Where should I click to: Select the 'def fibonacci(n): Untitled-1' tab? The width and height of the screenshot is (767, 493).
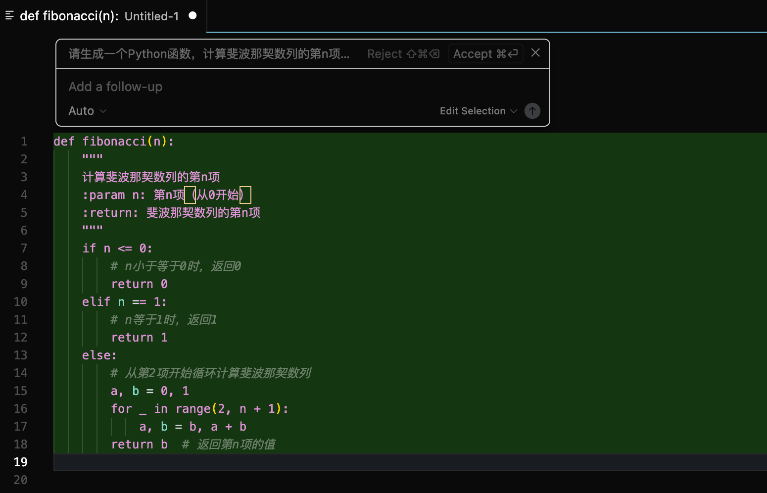pyautogui.click(x=103, y=16)
